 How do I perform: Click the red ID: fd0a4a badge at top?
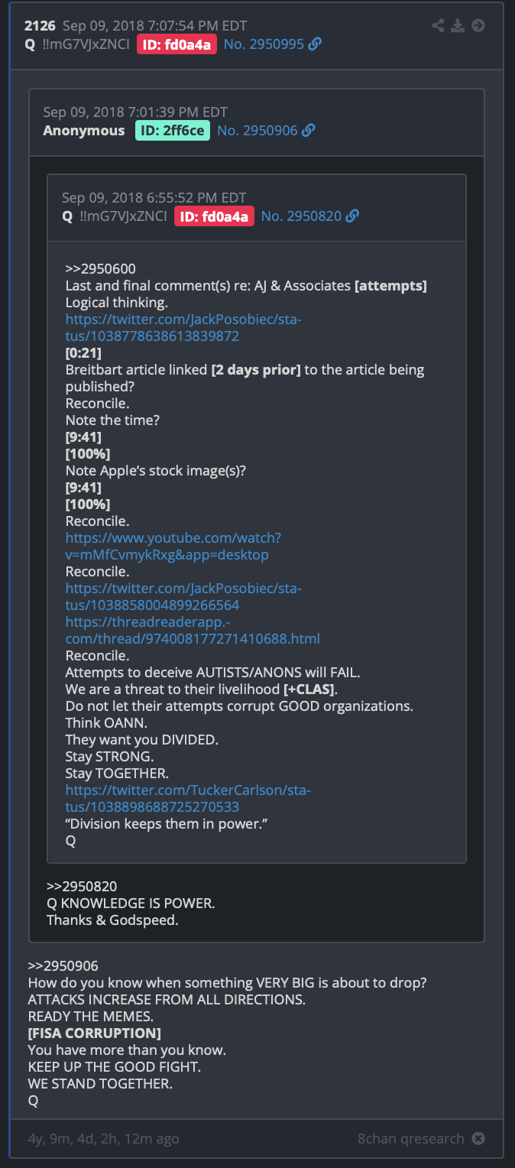[x=177, y=44]
